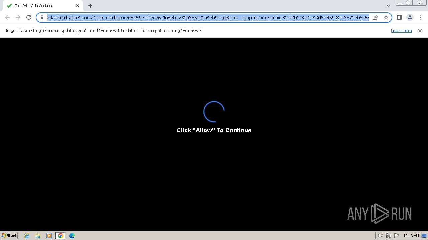
Task: View site information via lock icon
Action: pos(42,17)
